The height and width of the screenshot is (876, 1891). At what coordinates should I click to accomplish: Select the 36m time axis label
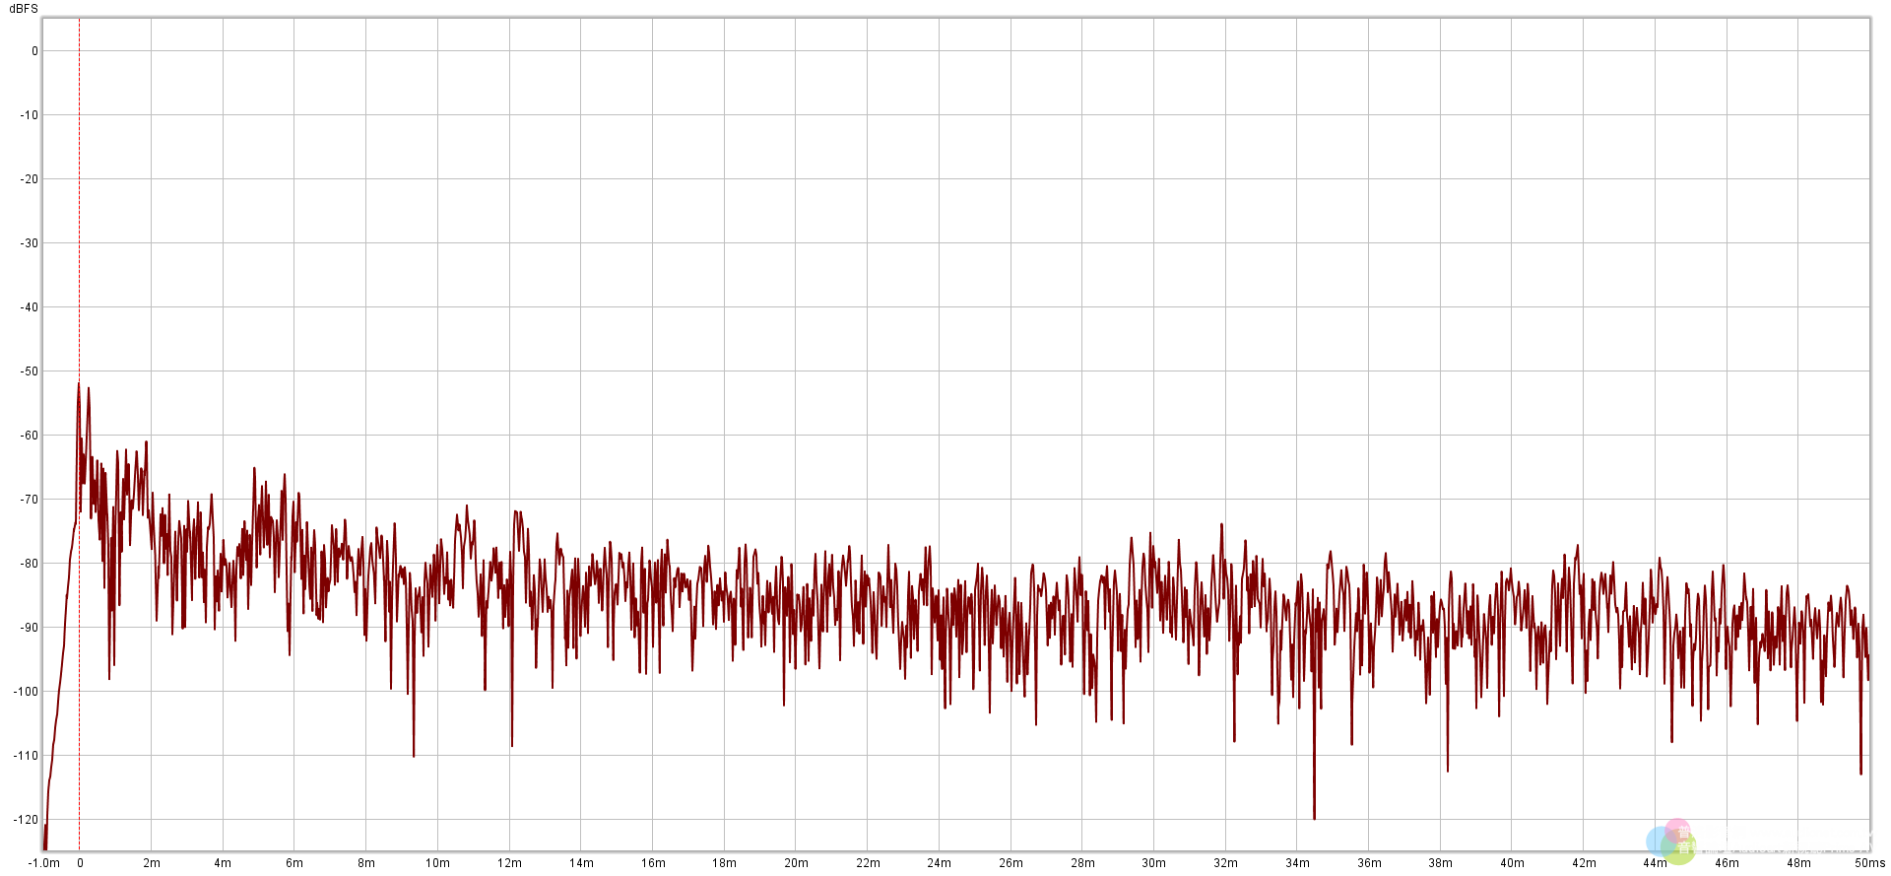pyautogui.click(x=1370, y=863)
